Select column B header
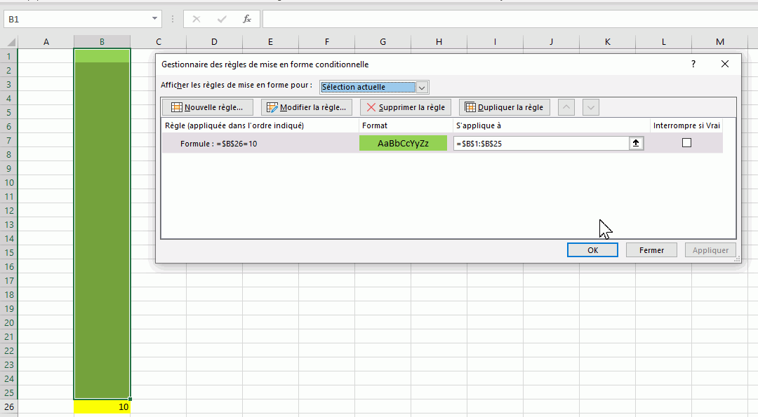Image resolution: width=758 pixels, height=417 pixels. pyautogui.click(x=102, y=42)
